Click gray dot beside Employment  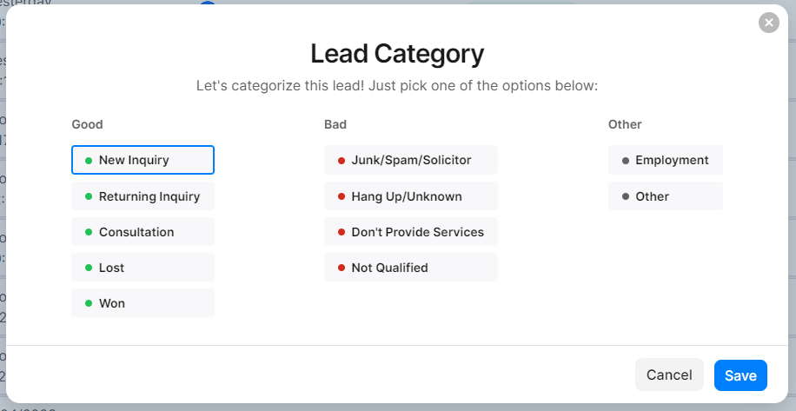626,161
